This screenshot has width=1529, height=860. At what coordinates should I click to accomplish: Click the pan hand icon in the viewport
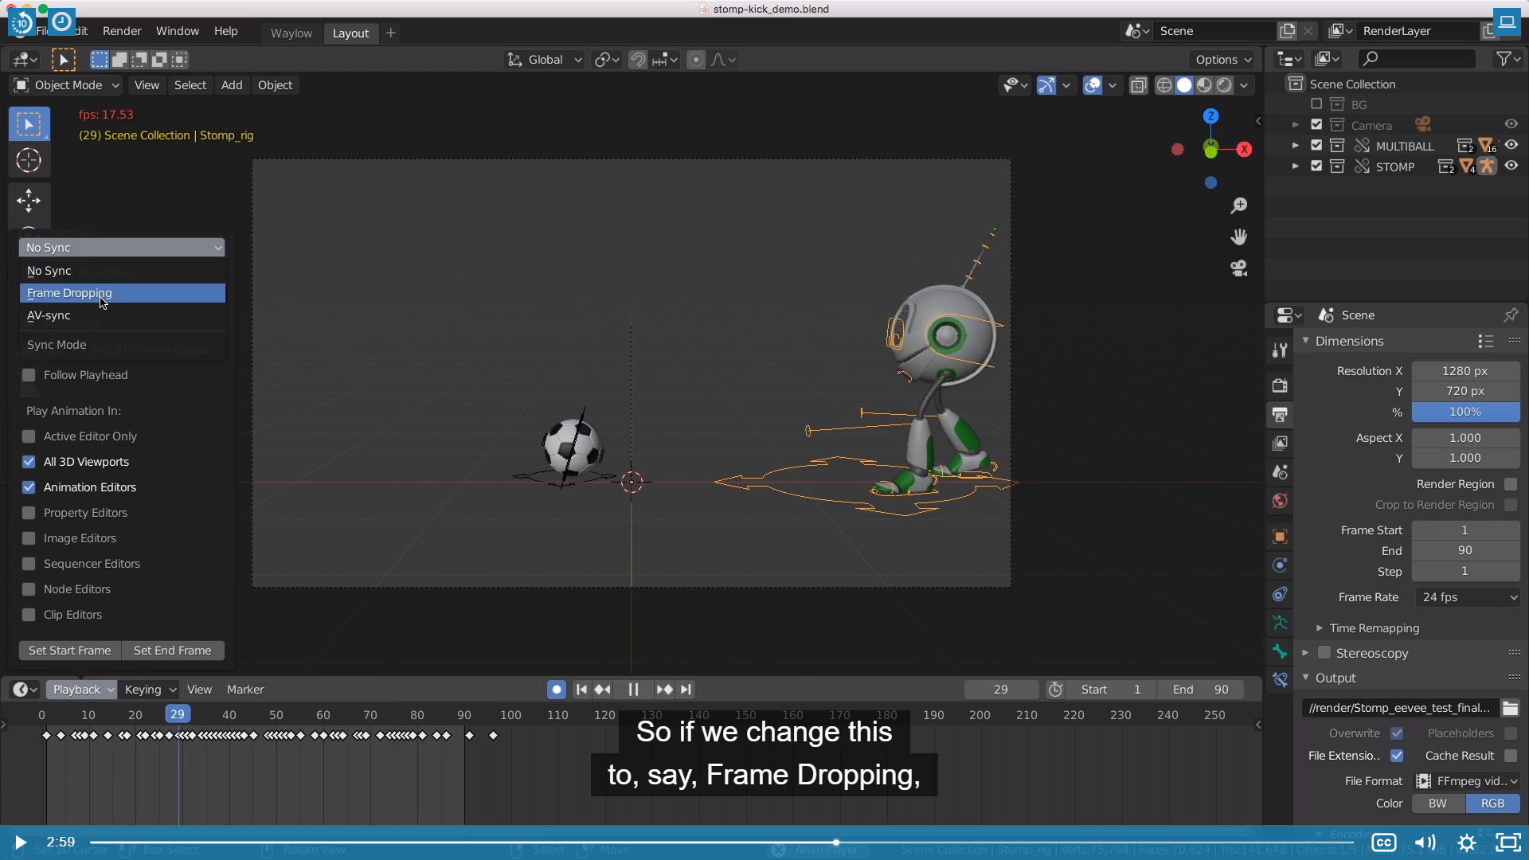click(1238, 236)
